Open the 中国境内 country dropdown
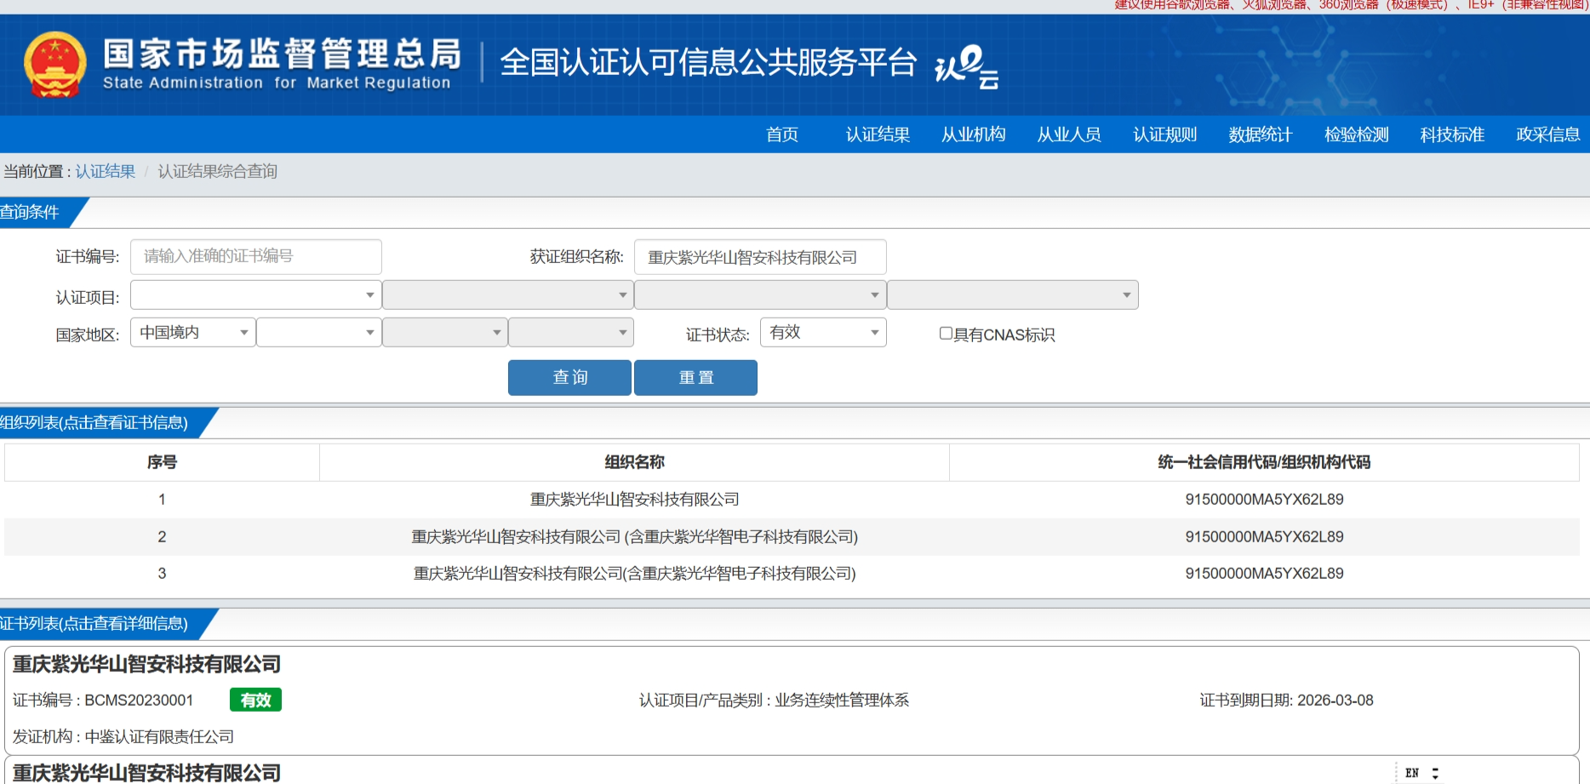 pyautogui.click(x=193, y=332)
